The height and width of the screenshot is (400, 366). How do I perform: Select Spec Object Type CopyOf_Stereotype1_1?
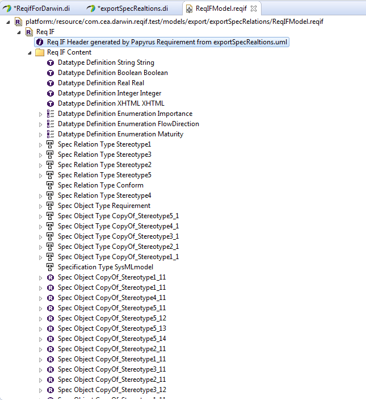point(118,257)
